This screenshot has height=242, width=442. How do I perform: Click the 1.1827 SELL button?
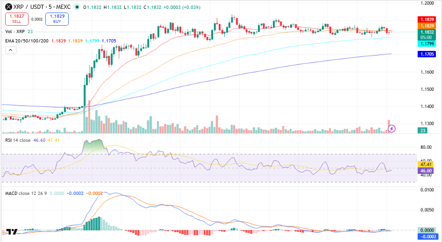[17, 19]
